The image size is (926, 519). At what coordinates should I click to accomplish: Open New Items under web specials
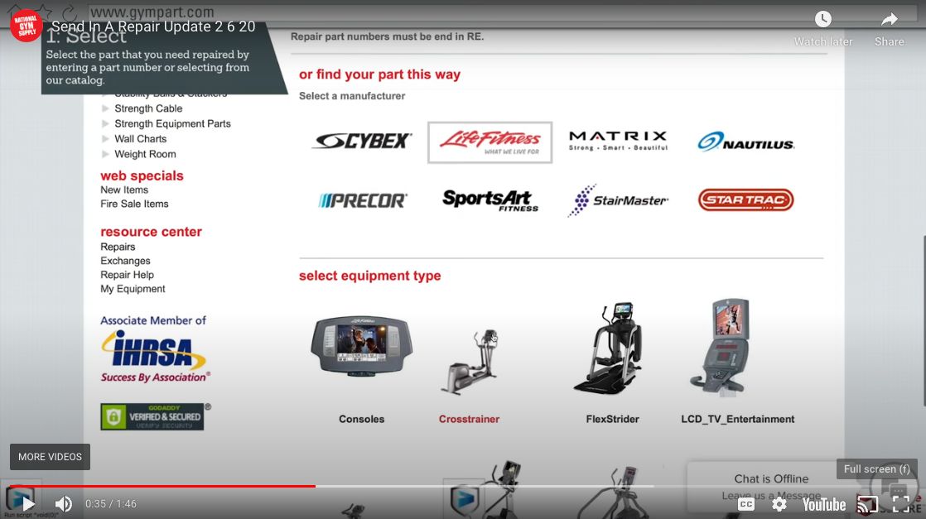pyautogui.click(x=124, y=190)
